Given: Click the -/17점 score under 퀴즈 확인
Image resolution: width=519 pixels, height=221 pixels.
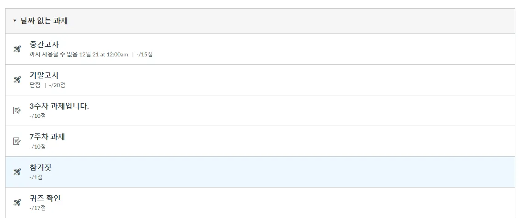Looking at the screenshot, I should point(38,208).
